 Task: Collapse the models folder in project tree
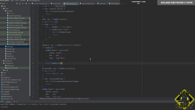point(4,11)
